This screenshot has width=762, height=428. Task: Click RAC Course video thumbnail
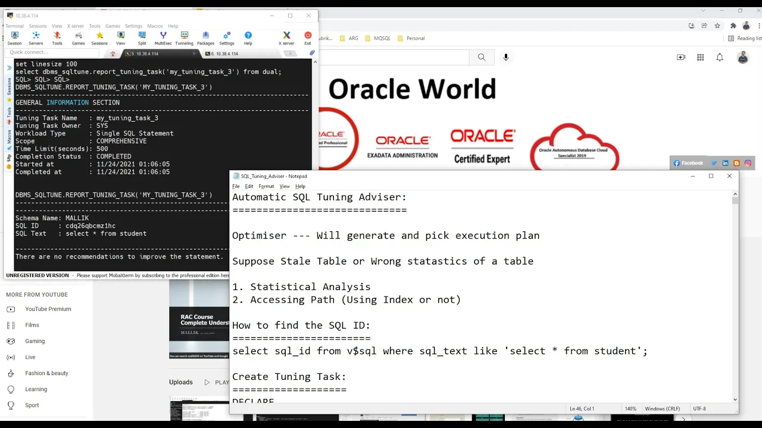[199, 320]
